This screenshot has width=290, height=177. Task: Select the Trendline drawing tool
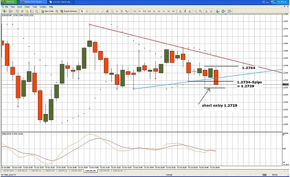tap(102, 11)
